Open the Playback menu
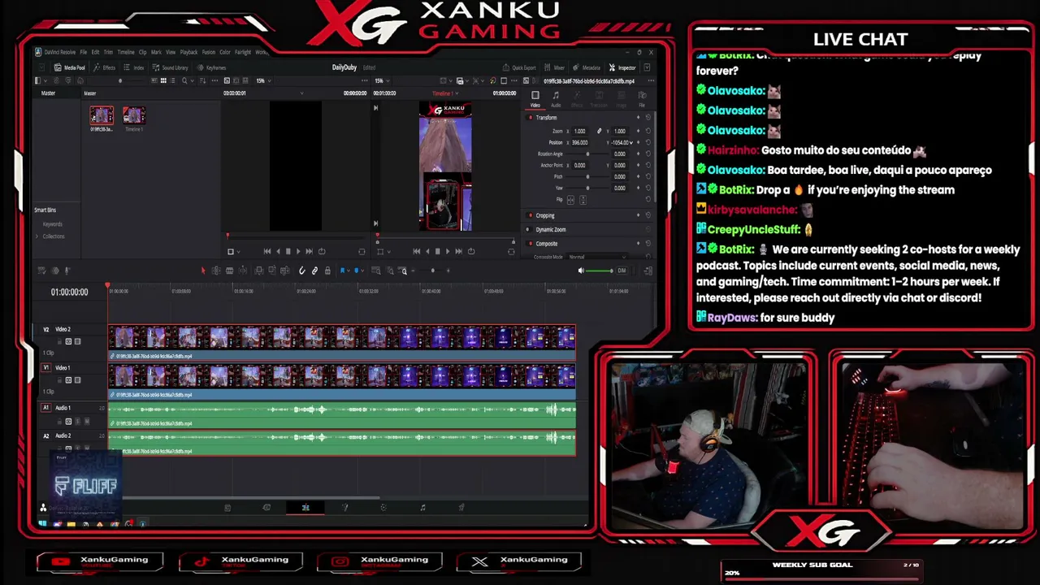 click(188, 52)
